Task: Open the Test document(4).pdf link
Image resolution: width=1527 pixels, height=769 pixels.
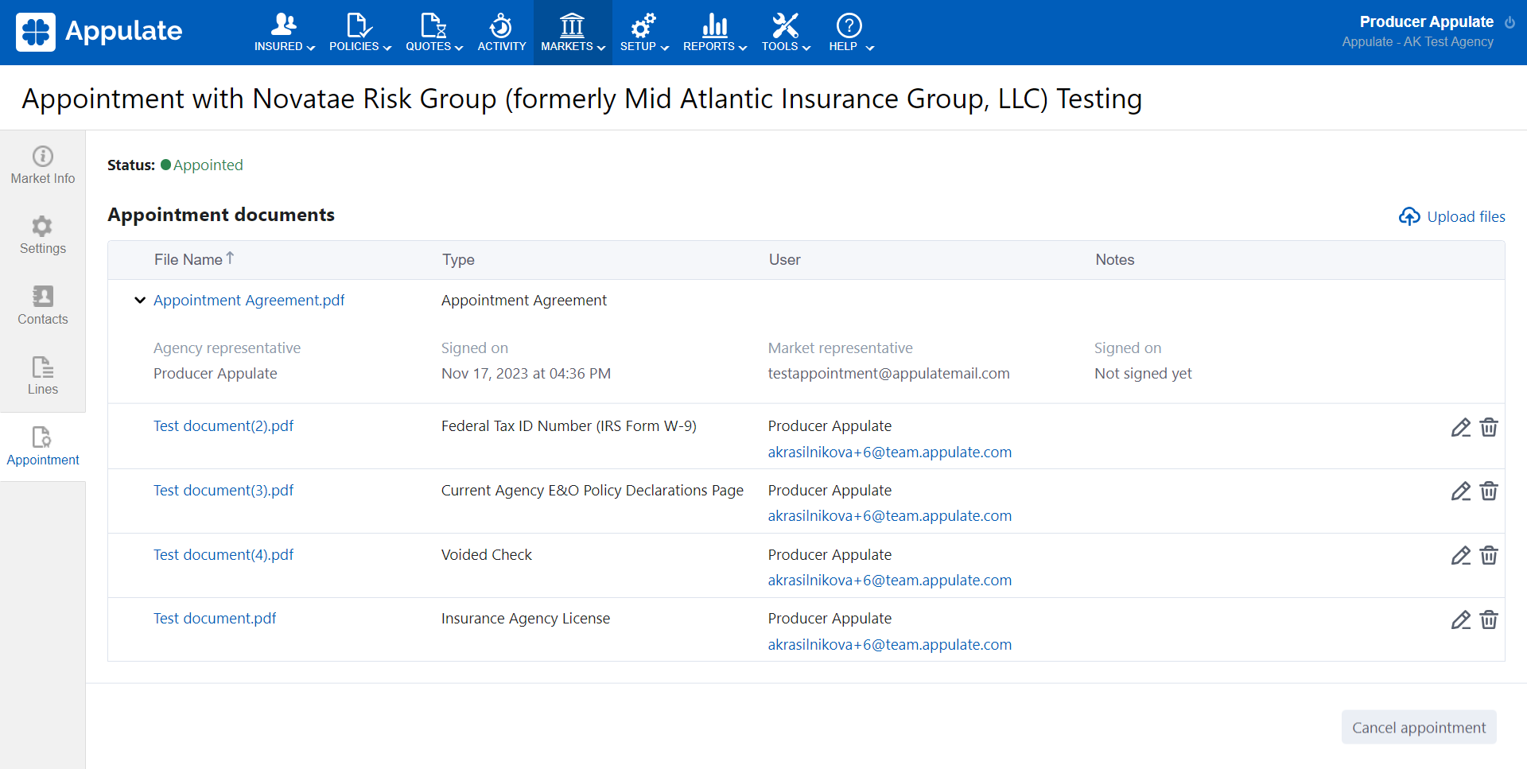Action: pyautogui.click(x=223, y=555)
